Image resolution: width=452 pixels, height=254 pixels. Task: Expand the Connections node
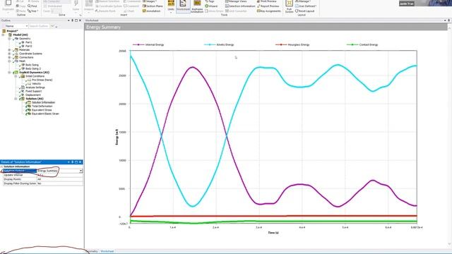[x=9, y=57]
